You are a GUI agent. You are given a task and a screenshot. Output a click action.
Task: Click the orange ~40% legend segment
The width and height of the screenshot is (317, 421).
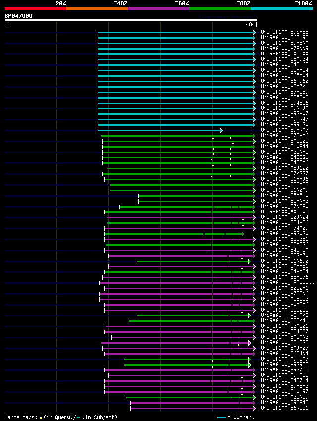97,9
